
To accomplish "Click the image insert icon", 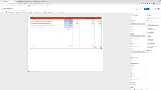I will (x=46, y=12).
